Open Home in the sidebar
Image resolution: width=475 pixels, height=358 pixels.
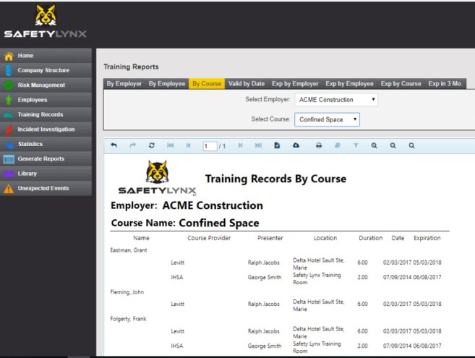point(46,56)
